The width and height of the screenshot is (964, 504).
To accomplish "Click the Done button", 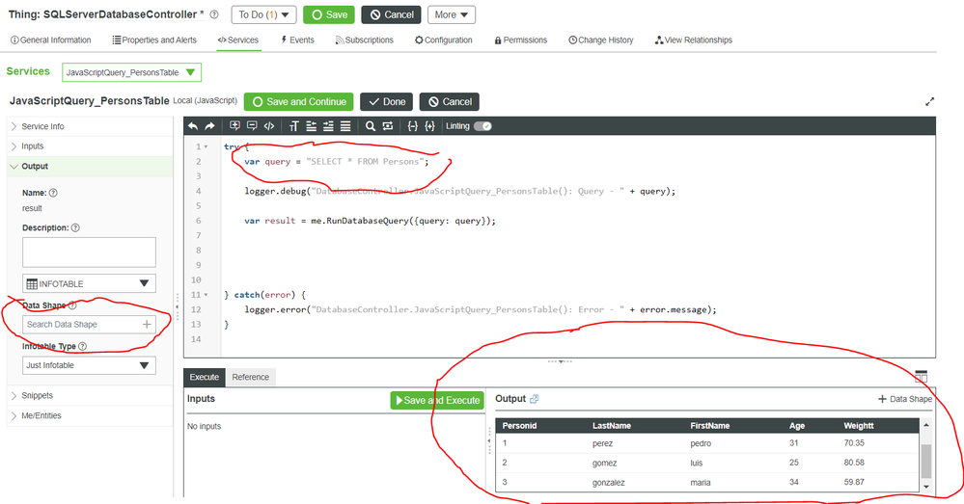I will [387, 102].
